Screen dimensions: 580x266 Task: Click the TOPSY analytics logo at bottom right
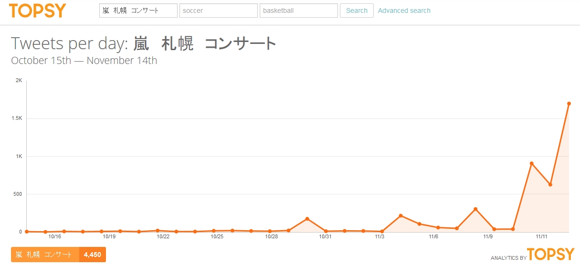550,254
